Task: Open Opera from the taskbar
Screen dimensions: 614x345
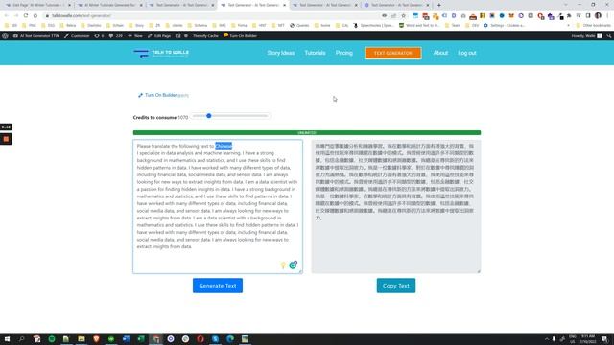Action: (x=201, y=338)
